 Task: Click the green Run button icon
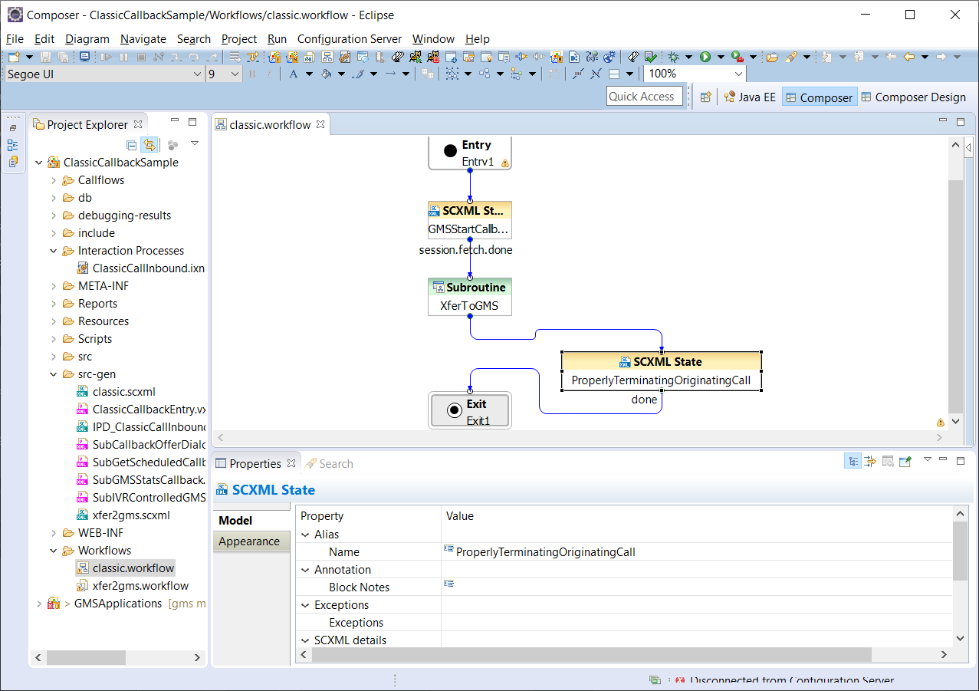pyautogui.click(x=705, y=57)
